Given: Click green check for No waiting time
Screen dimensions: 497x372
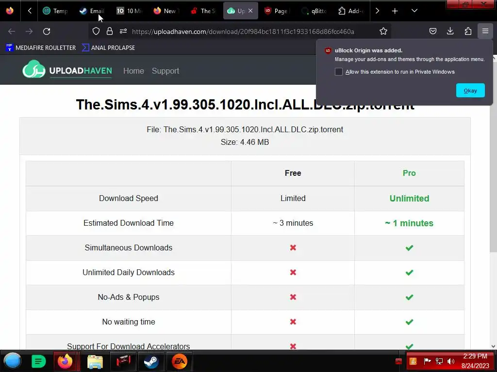Looking at the screenshot, I should tap(409, 322).
